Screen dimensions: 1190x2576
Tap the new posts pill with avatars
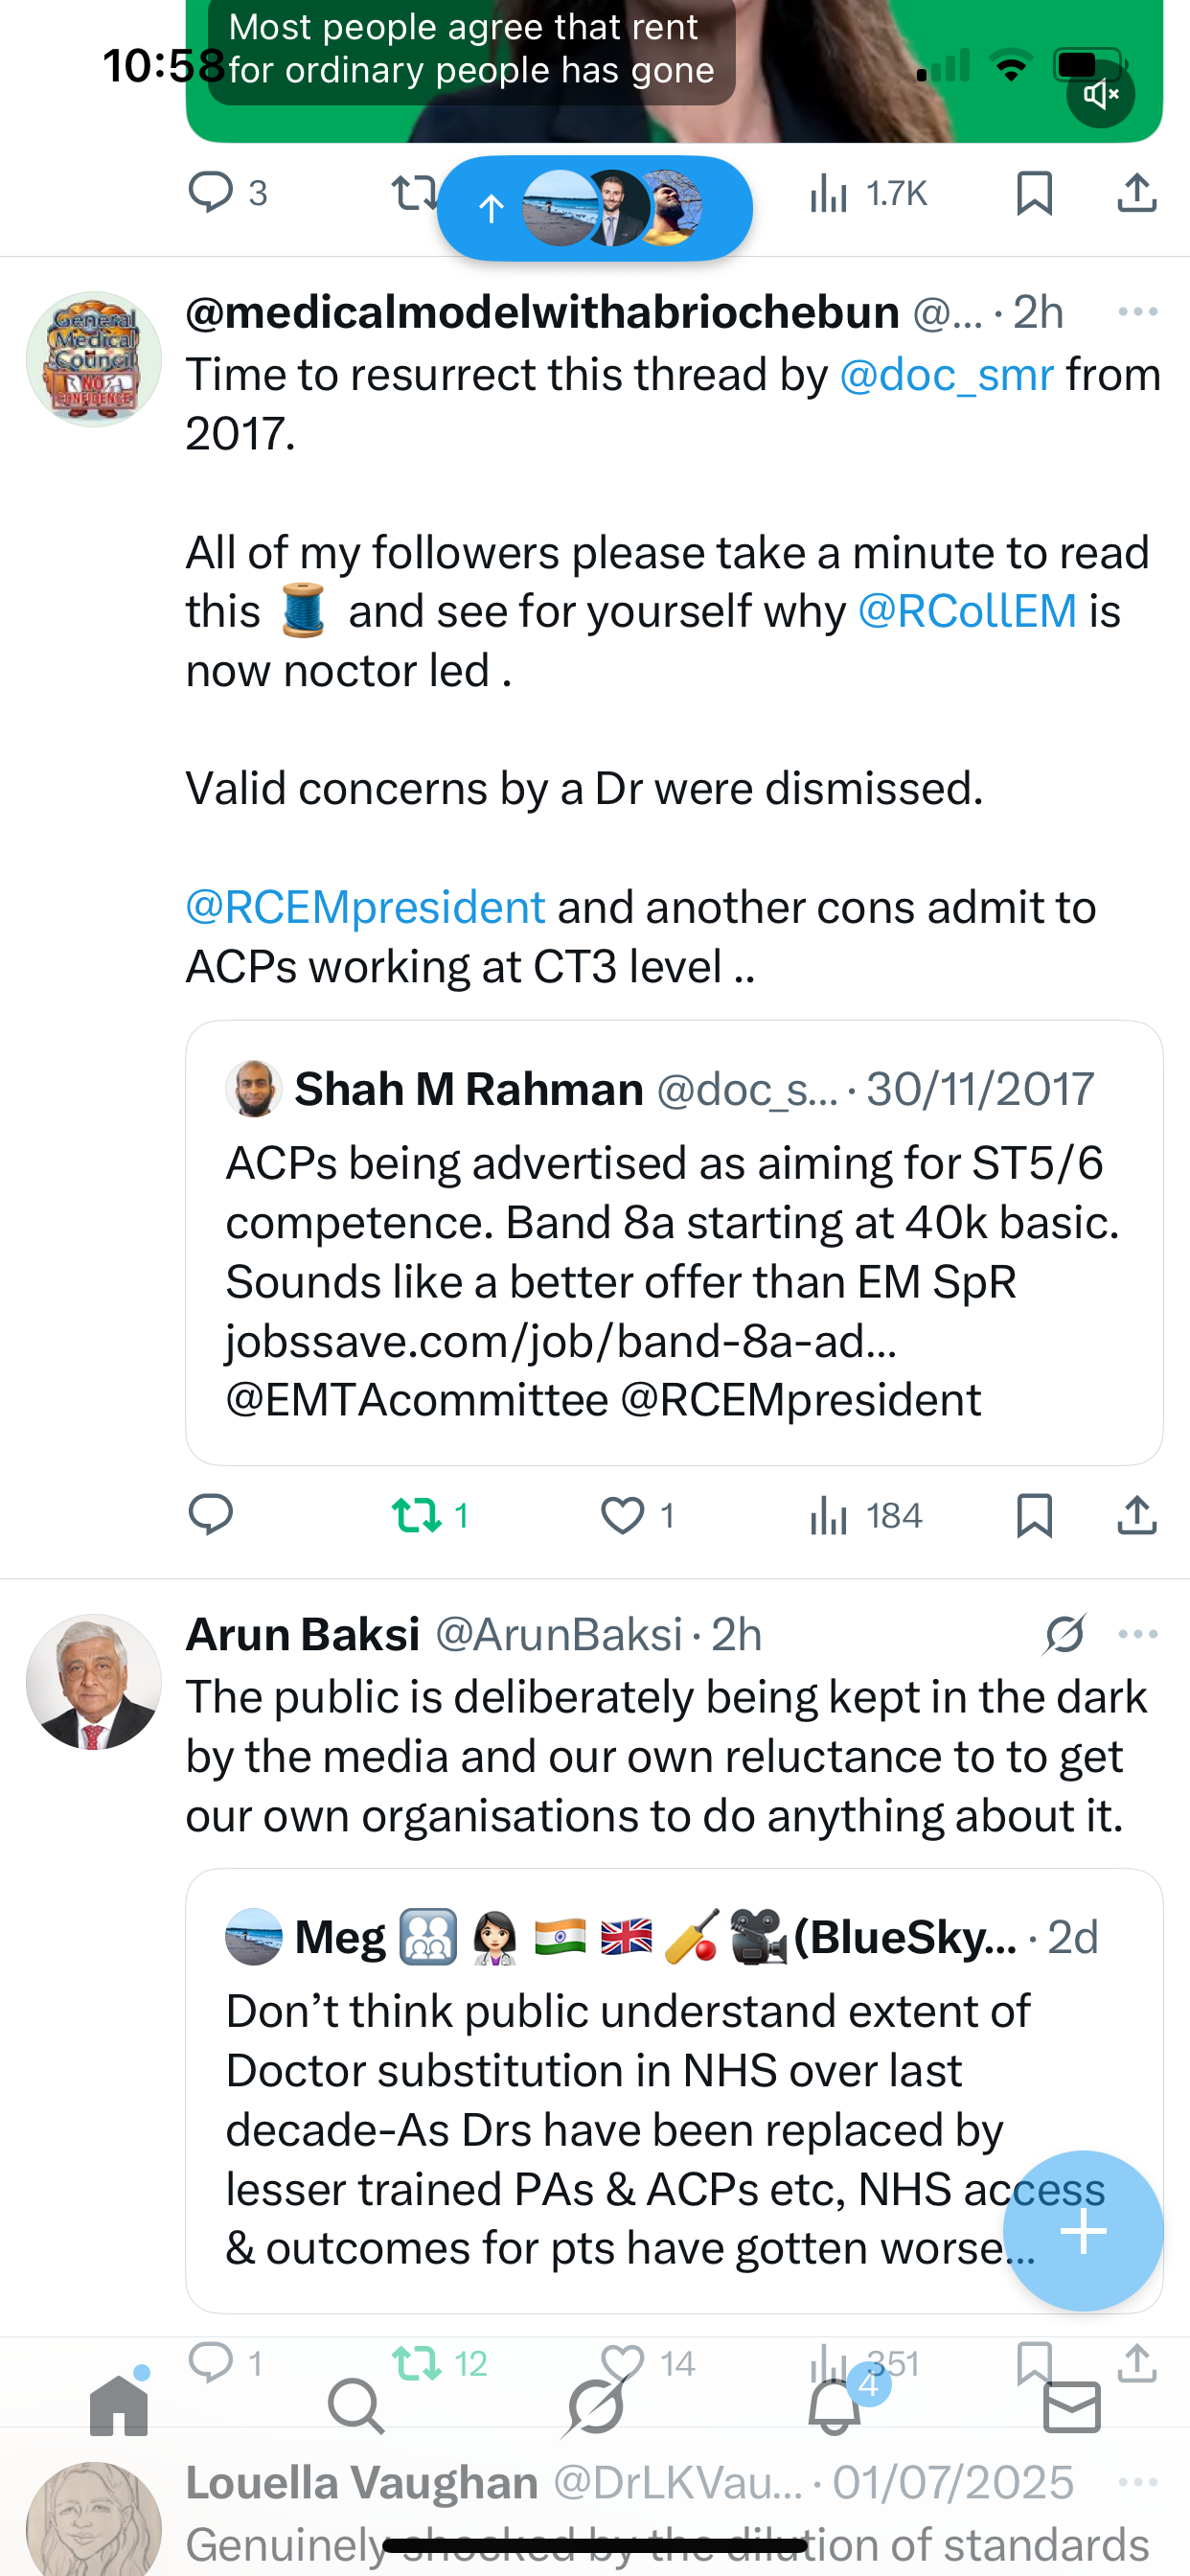(x=594, y=208)
